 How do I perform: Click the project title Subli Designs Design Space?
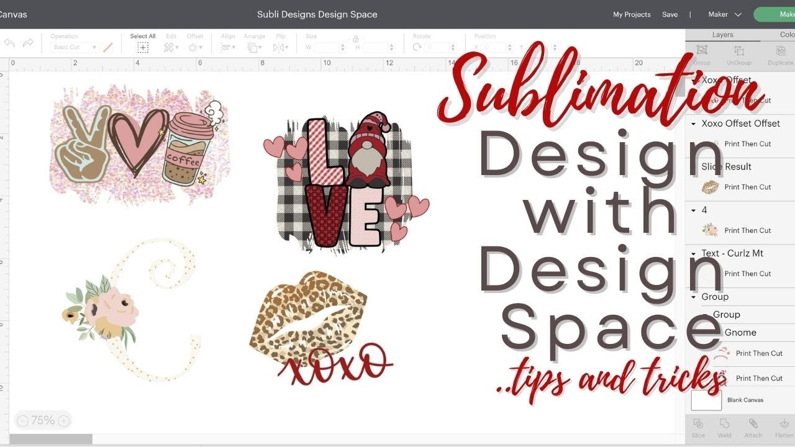click(317, 14)
